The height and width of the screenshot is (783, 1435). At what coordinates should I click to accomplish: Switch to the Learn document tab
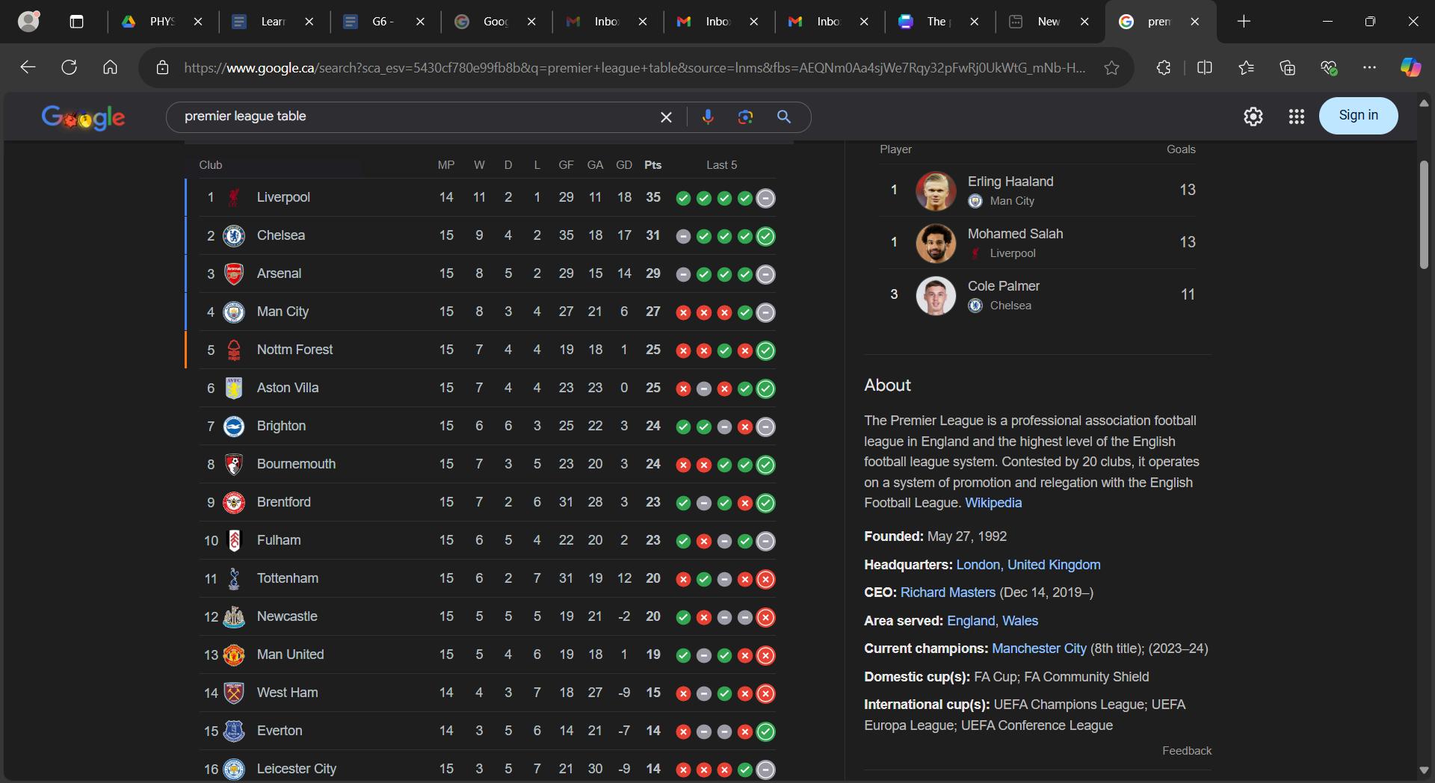click(x=272, y=22)
